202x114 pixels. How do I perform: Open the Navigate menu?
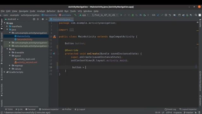[x=24, y=11]
